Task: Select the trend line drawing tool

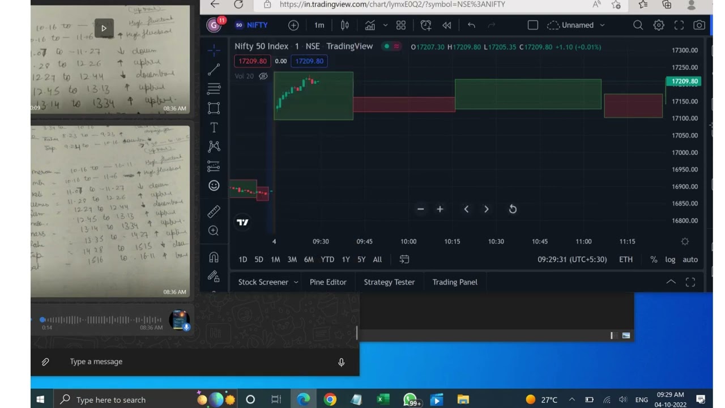Action: 214,70
